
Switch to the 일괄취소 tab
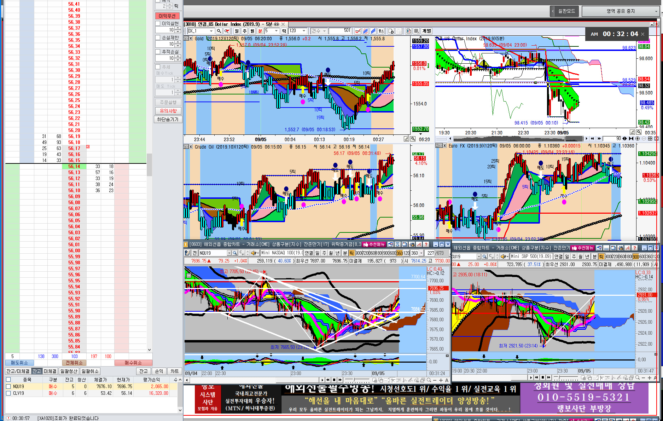coord(90,371)
